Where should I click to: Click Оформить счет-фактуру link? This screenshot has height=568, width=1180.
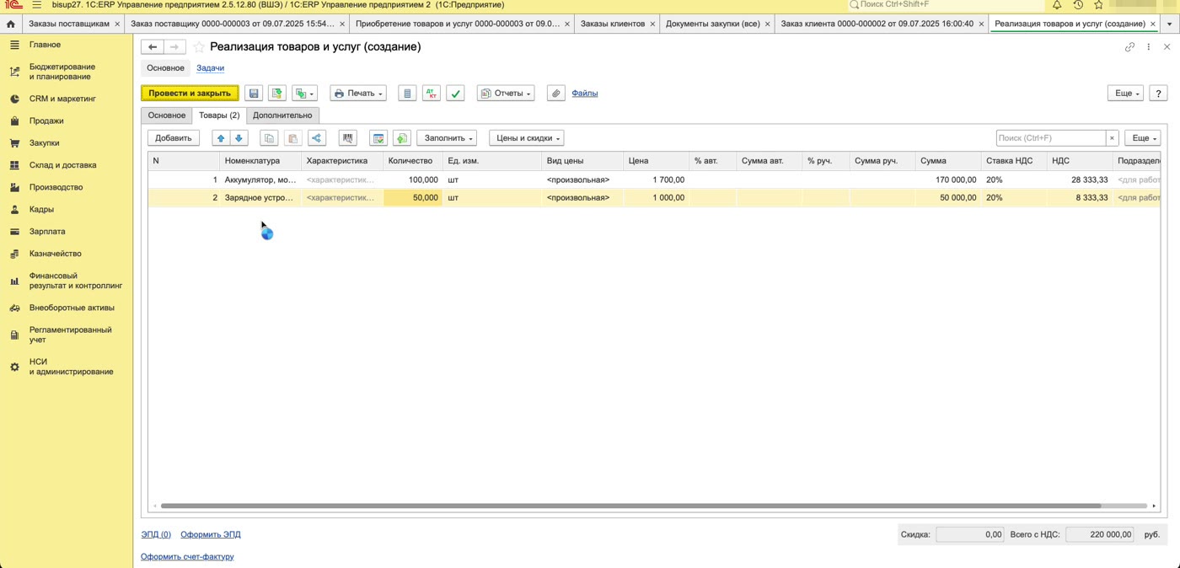coord(187,557)
